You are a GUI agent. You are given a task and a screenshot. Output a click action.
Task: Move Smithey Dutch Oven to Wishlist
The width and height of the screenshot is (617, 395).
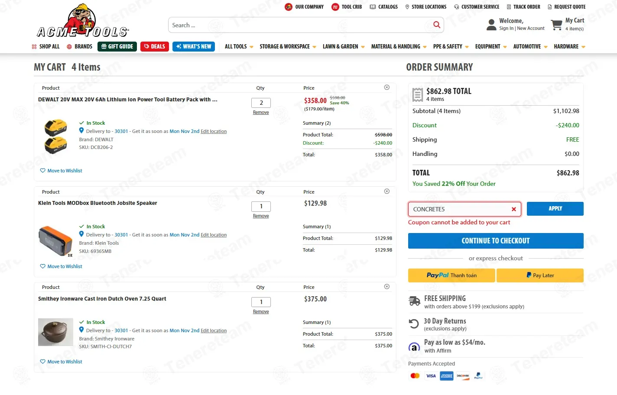click(61, 362)
